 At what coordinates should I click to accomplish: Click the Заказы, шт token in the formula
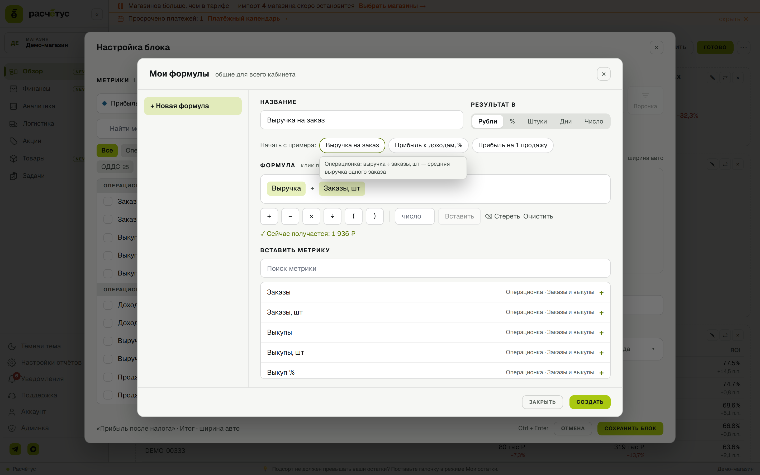point(342,188)
